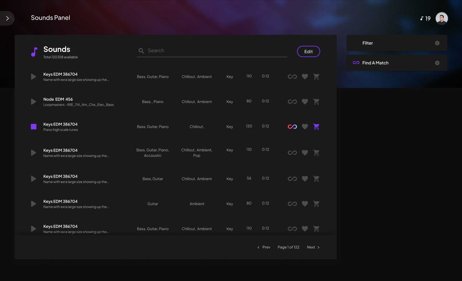This screenshot has width=462, height=281.
Task: Go to Prev page
Action: (264, 247)
